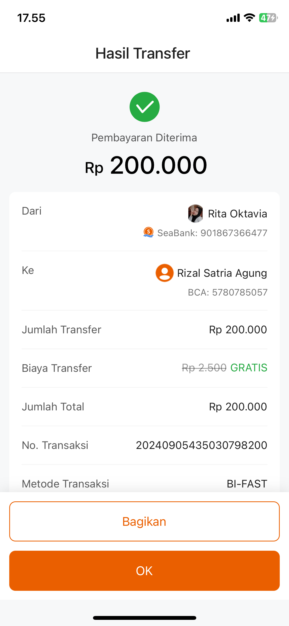Tap the Hasil Transfer page title
289x626 pixels.
[x=143, y=53]
